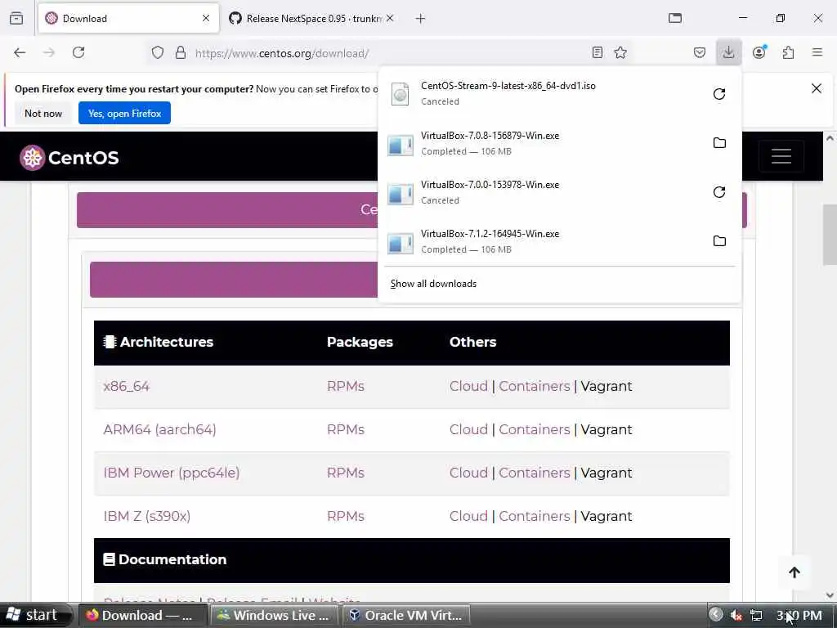Open the IBM Power (ppc64le) link
The width and height of the screenshot is (837, 628).
click(x=172, y=473)
